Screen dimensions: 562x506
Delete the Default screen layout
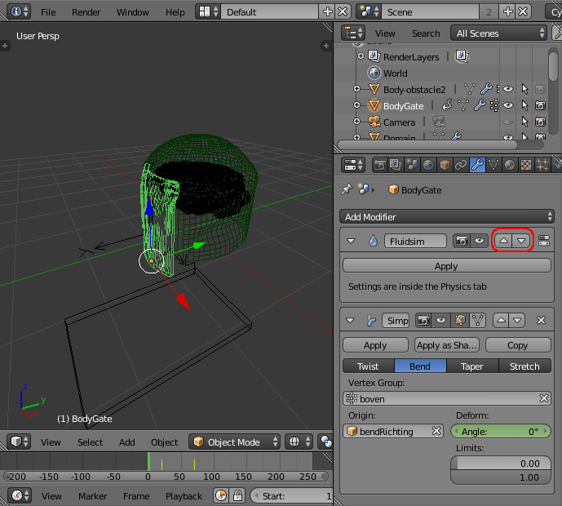tap(343, 12)
